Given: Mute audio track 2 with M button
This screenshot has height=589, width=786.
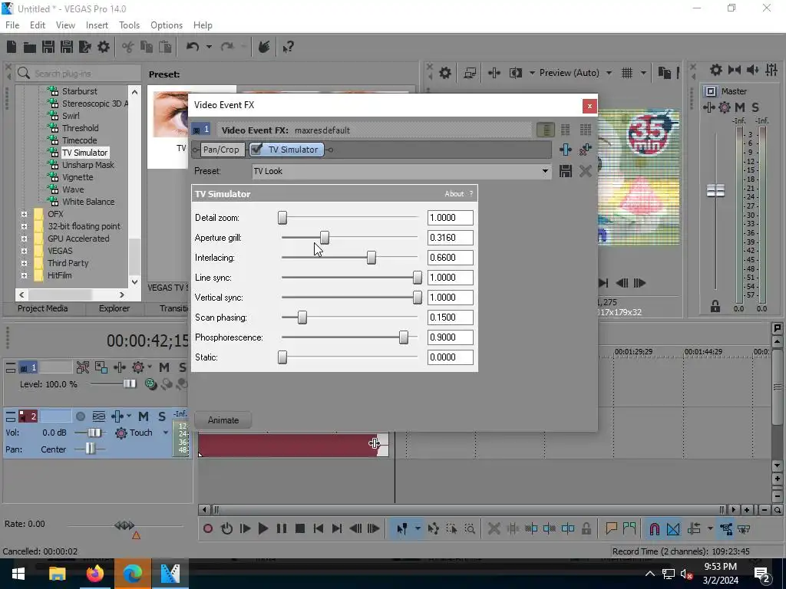Looking at the screenshot, I should tap(144, 416).
